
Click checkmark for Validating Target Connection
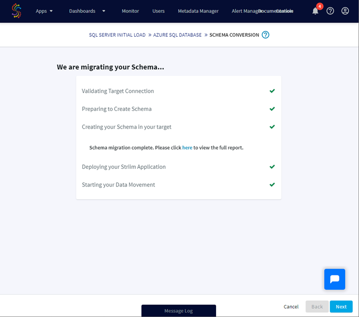click(x=272, y=91)
